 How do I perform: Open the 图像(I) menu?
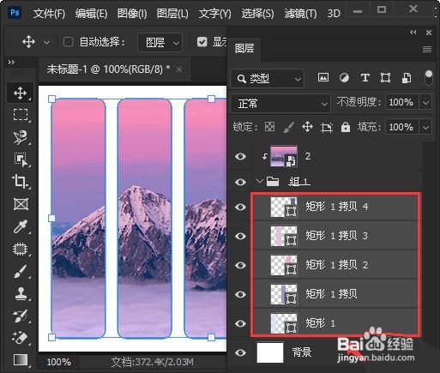132,14
